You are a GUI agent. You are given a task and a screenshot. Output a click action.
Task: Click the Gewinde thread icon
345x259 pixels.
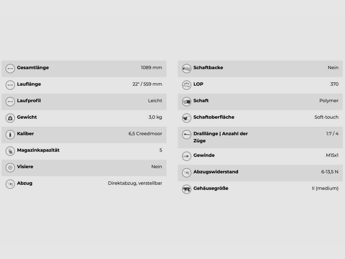point(187,156)
